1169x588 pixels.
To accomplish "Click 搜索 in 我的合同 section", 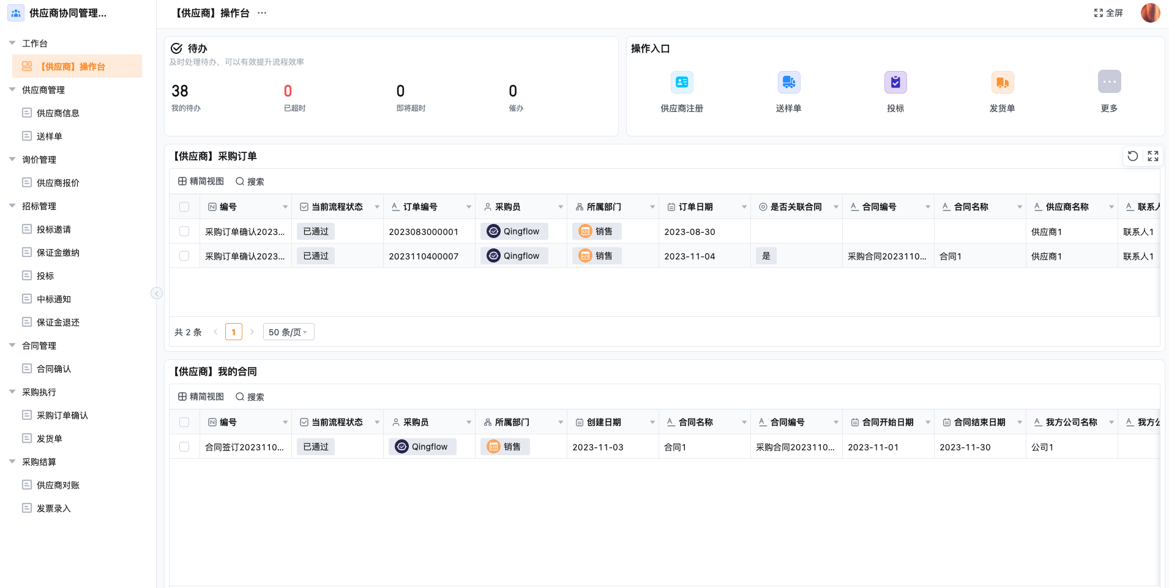I will 250,396.
